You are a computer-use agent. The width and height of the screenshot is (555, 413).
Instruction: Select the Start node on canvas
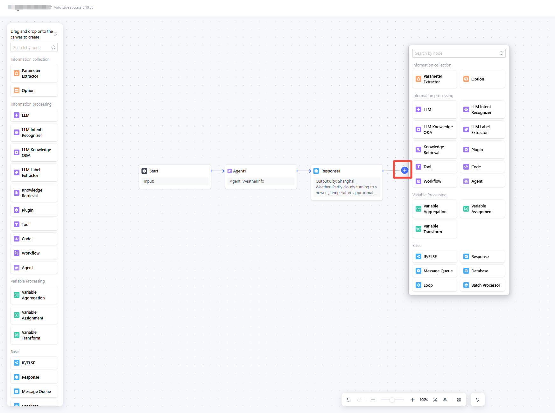[x=175, y=171]
